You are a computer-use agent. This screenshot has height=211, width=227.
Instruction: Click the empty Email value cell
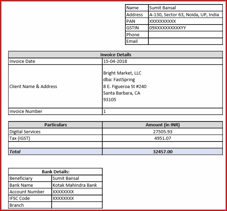(x=185, y=41)
